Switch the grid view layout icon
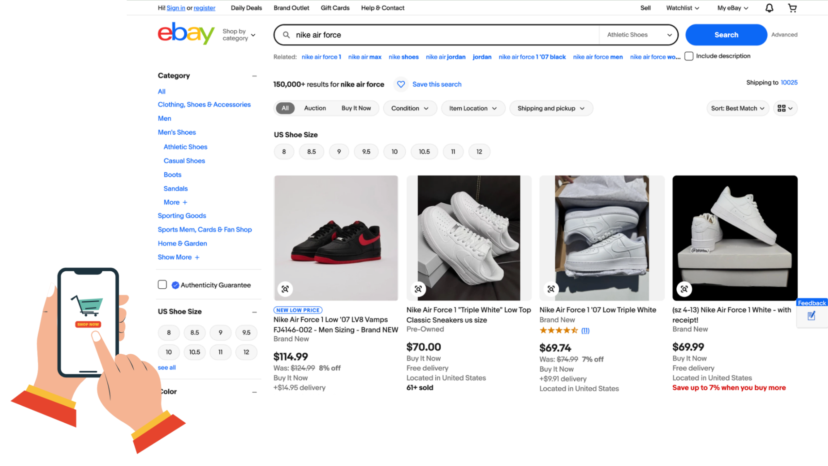The image size is (828, 466). point(785,109)
